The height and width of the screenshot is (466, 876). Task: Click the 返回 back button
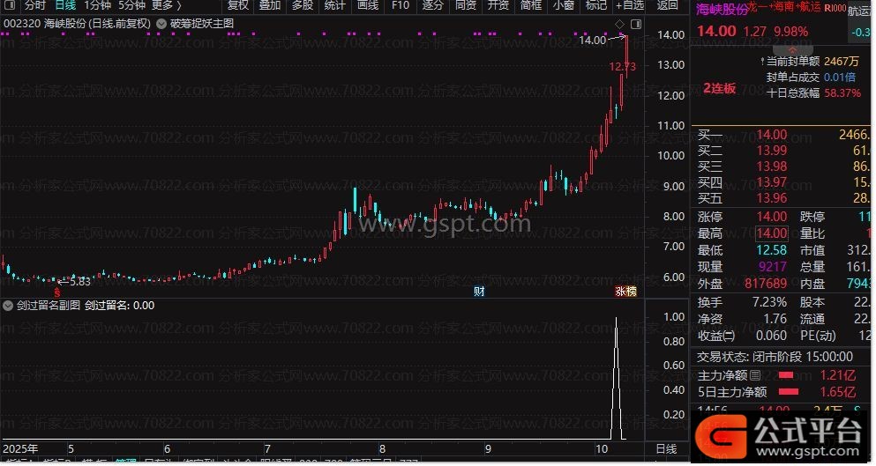(x=668, y=5)
